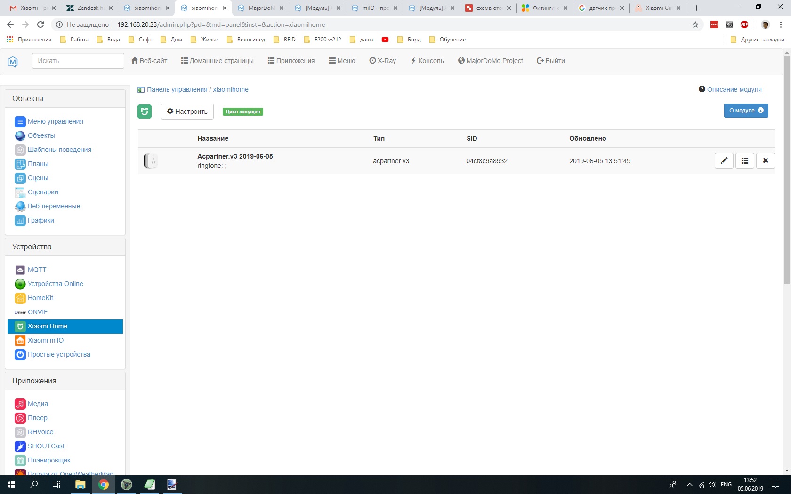
Task: Switch to the Gmail Xiaomi browser tab
Action: point(32,8)
